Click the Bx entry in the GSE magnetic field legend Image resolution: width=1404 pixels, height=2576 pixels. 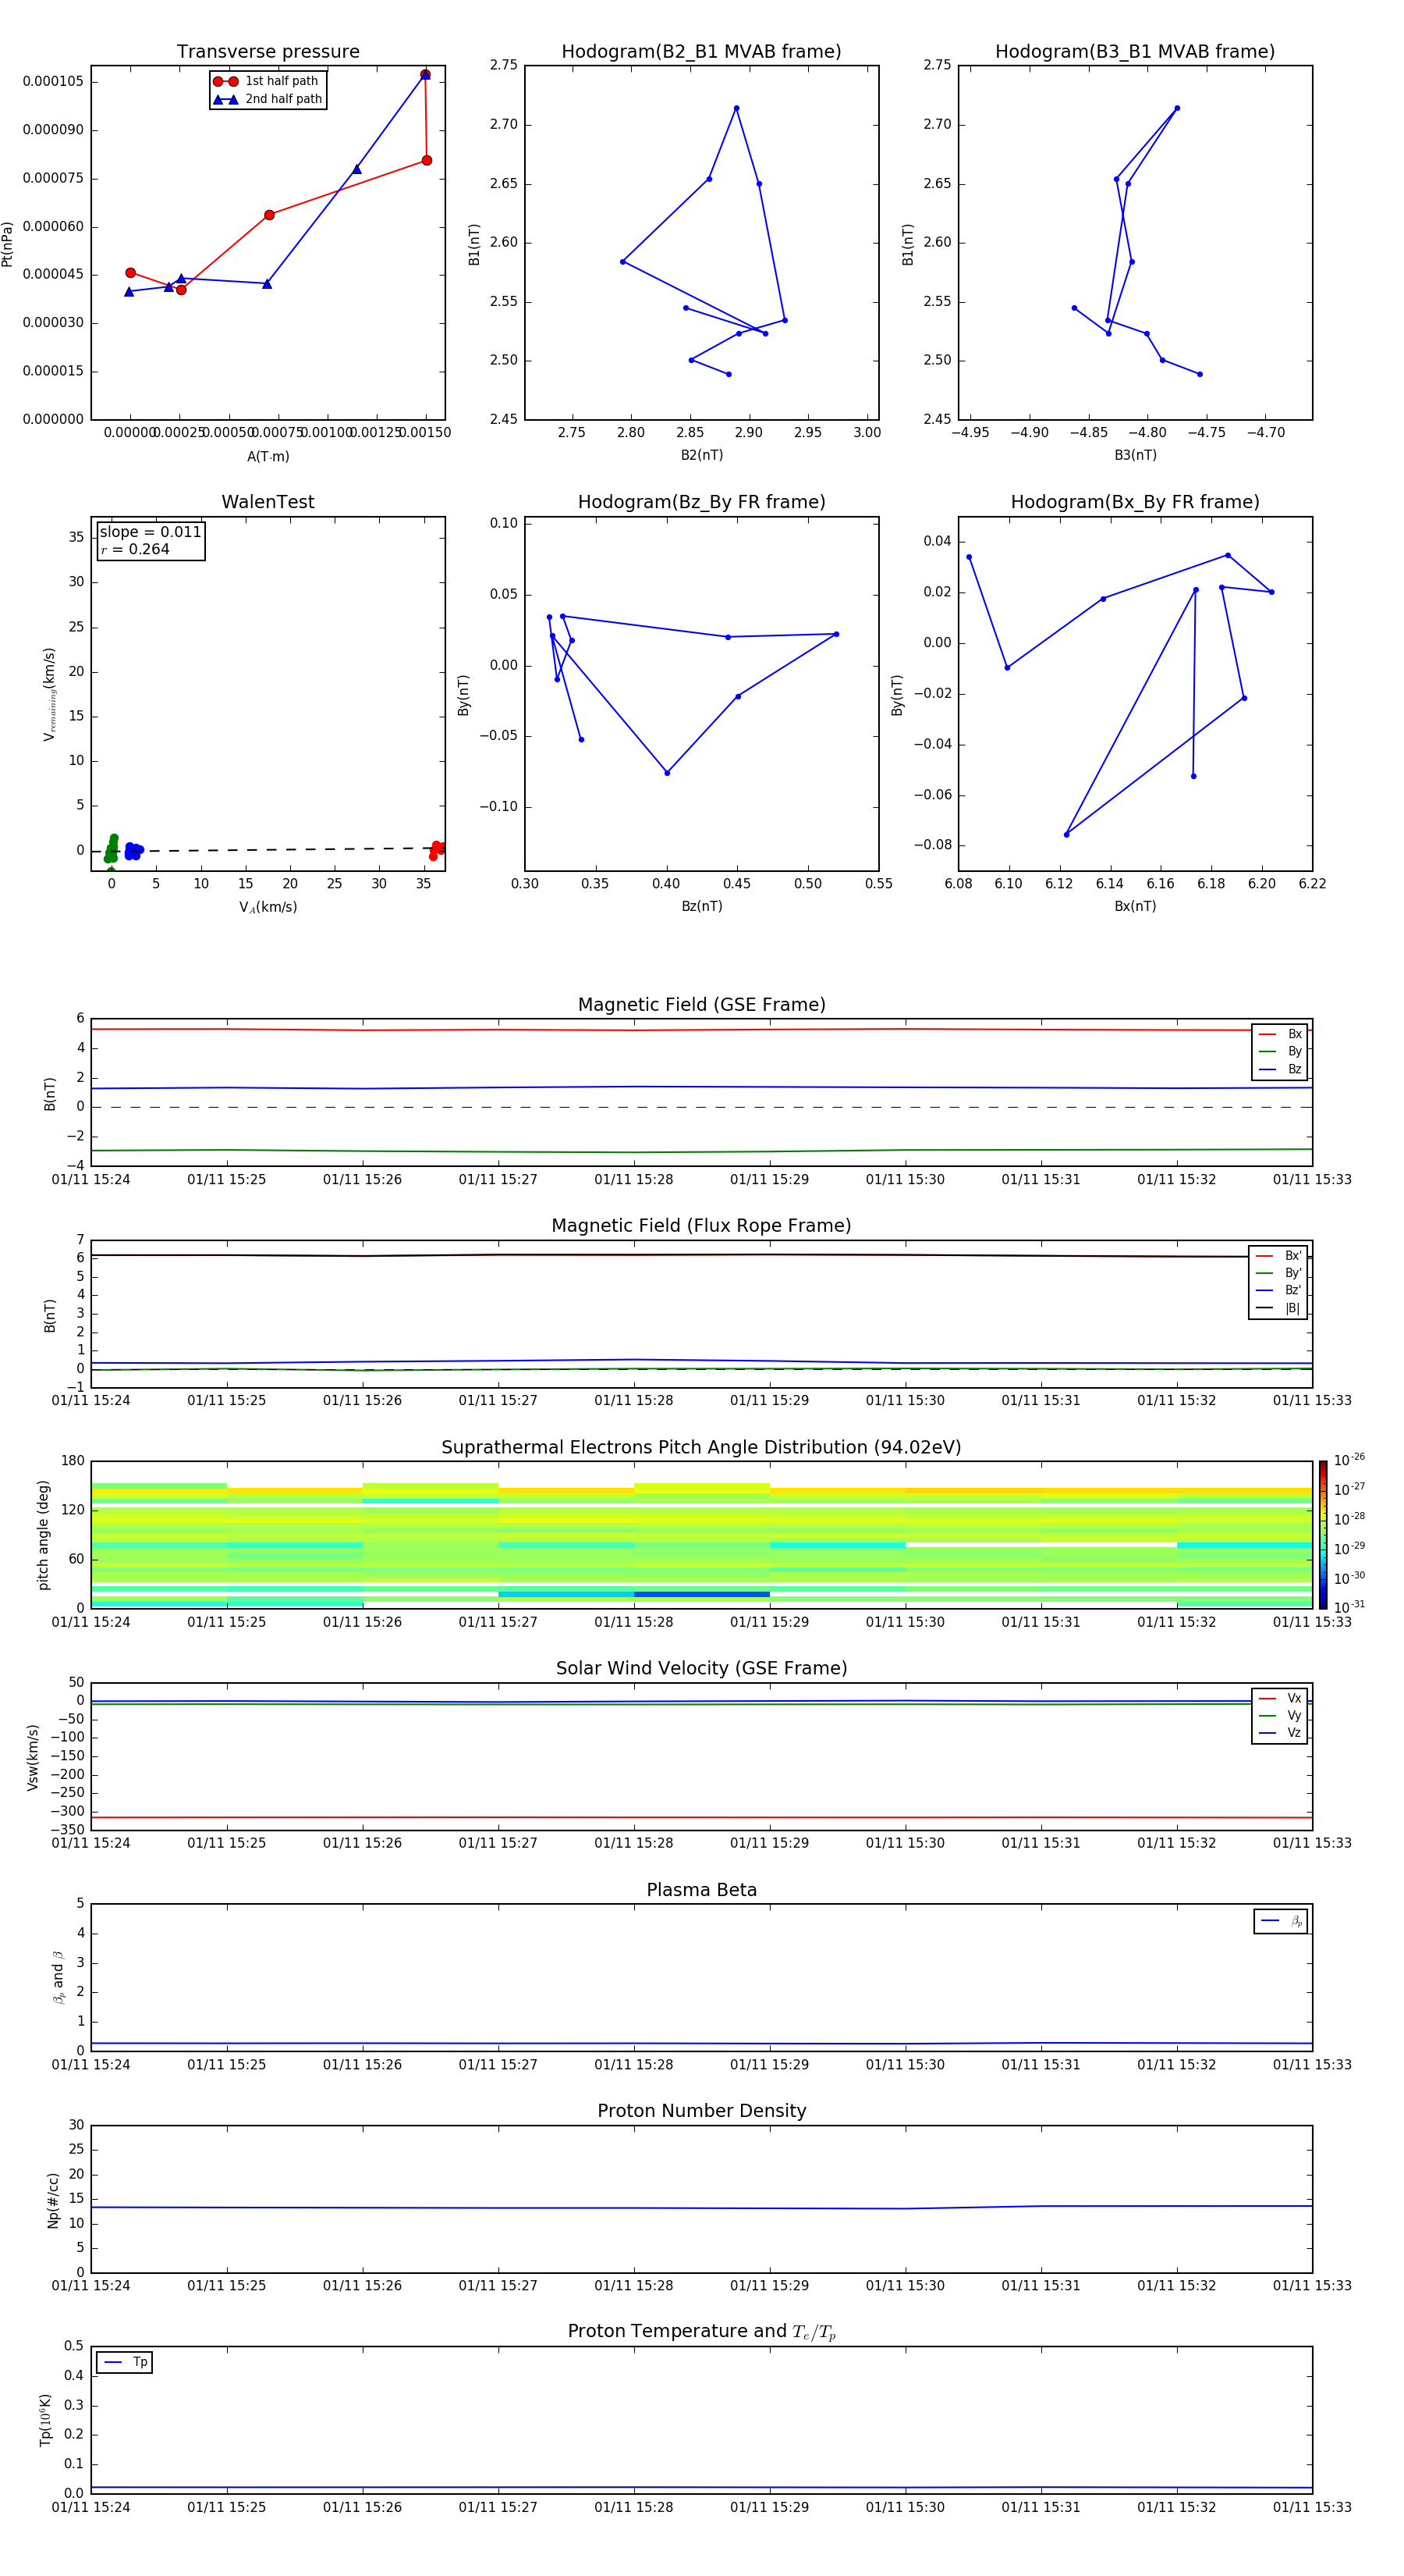coord(1280,1034)
